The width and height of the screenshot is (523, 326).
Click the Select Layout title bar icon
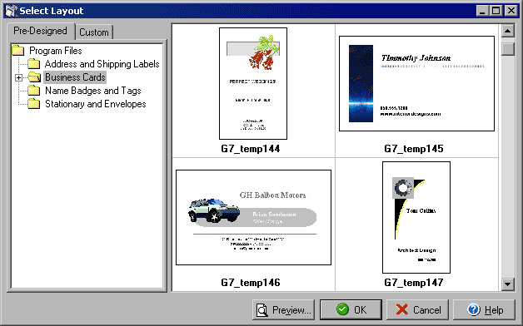pyautogui.click(x=11, y=11)
